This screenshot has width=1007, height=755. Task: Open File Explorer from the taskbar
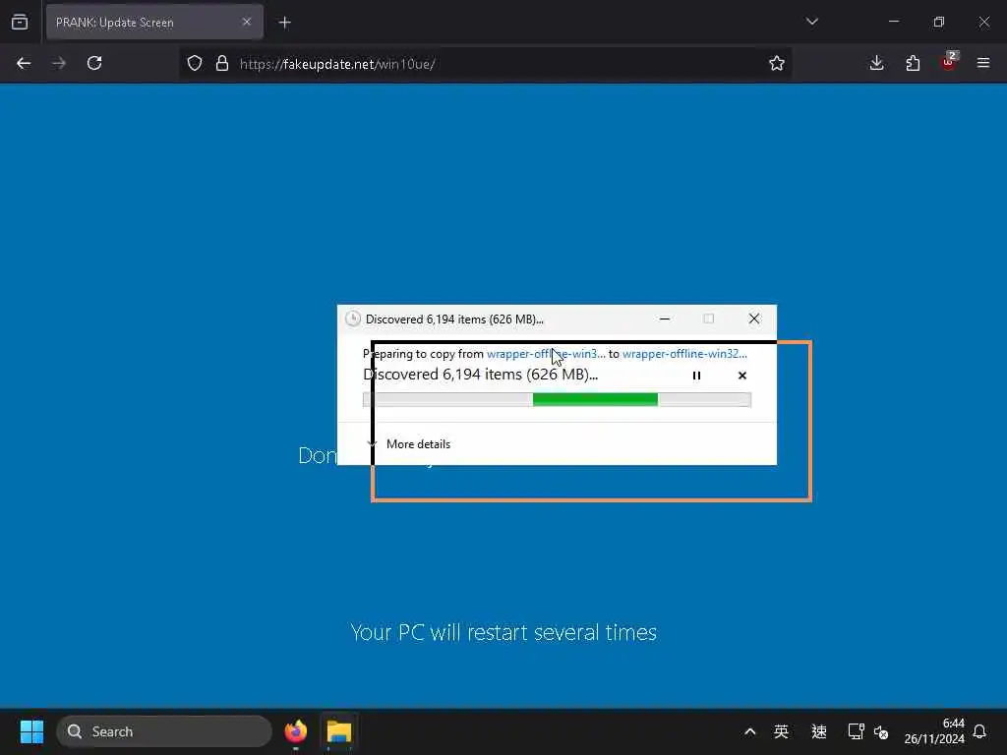click(x=338, y=731)
